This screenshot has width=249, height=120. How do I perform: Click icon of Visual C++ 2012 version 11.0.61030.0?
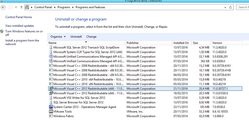tap(51, 93)
